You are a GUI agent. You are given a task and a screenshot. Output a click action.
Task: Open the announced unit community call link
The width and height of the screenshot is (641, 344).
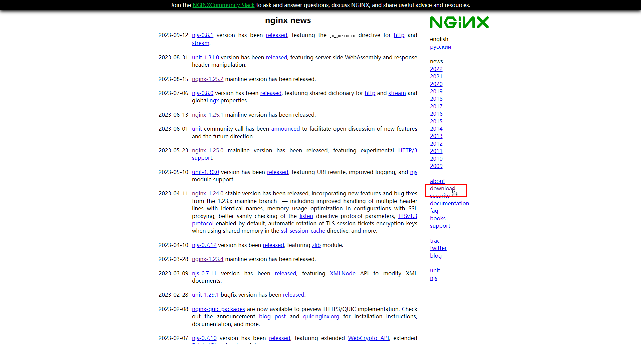point(285,129)
